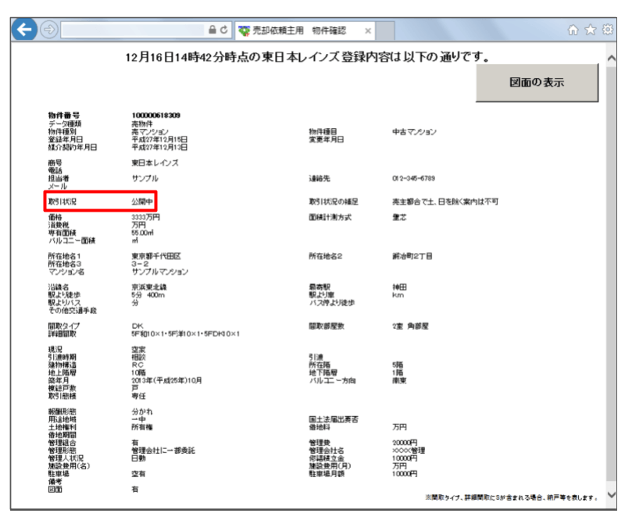Refresh the page with the reload icon
Image resolution: width=625 pixels, height=531 pixels.
click(225, 30)
